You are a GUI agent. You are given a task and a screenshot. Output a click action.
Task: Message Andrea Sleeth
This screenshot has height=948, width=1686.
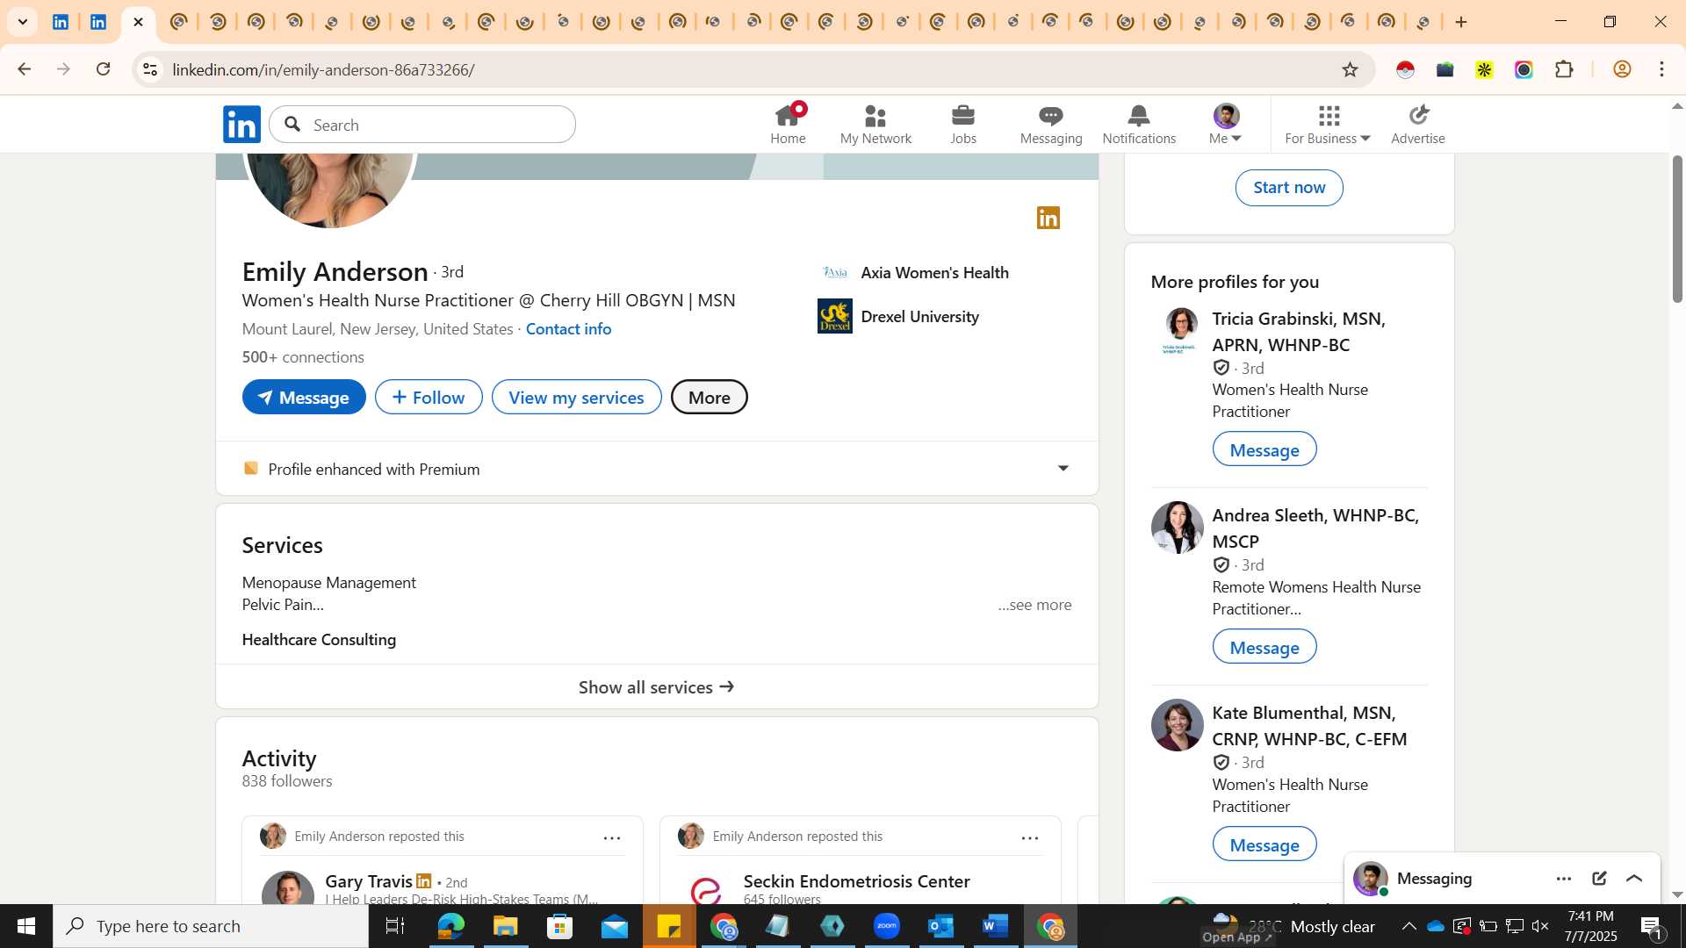(x=1264, y=647)
